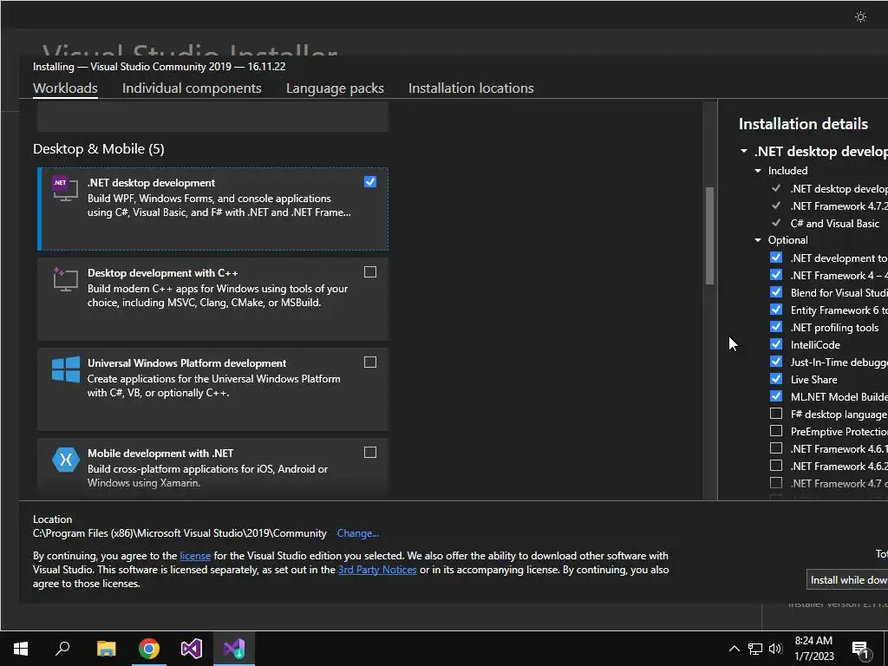Uncheck IntelliCode component

pos(776,344)
